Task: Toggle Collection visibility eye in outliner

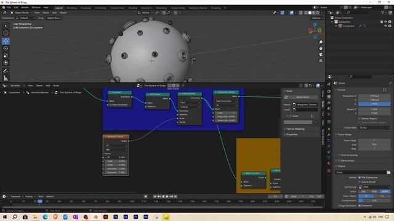Action: 386,22
